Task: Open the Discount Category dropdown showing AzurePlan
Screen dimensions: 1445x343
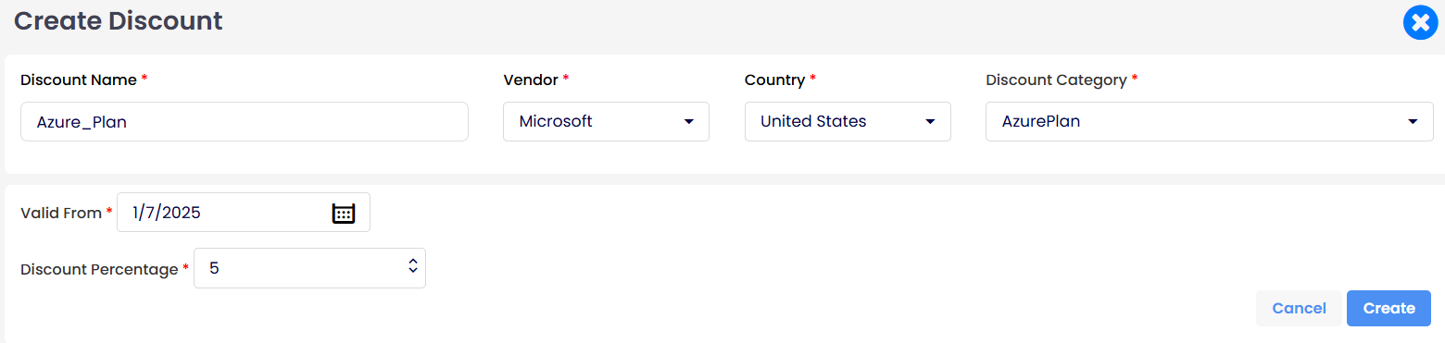Action: (1210, 121)
